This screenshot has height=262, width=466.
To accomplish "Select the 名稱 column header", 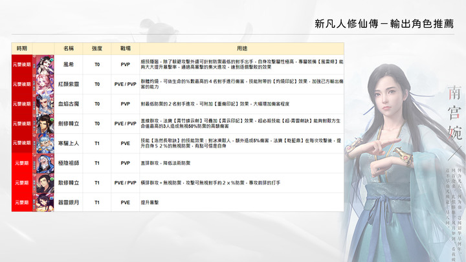I will (x=69, y=49).
